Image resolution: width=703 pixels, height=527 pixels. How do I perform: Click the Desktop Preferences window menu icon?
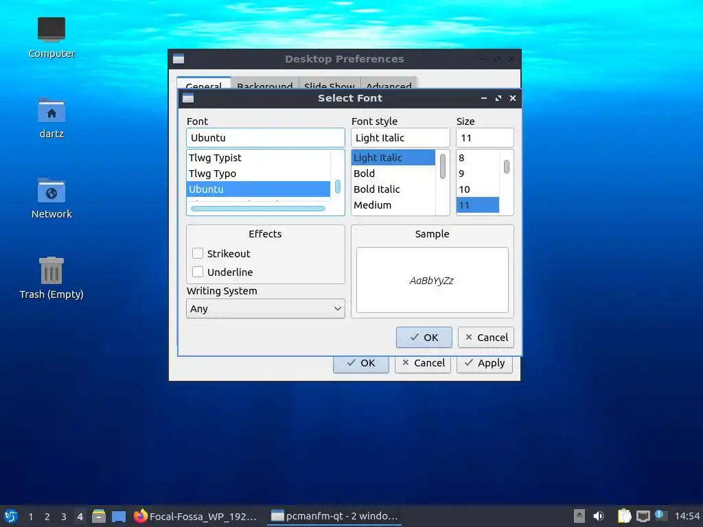tap(178, 59)
